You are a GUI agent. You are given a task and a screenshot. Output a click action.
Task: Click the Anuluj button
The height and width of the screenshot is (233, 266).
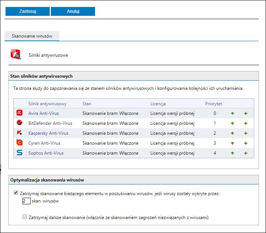[73, 11]
